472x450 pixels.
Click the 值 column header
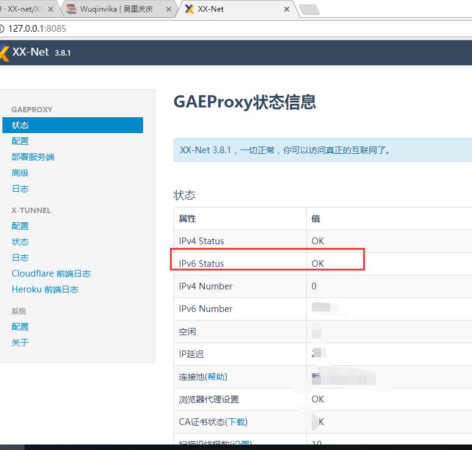315,219
